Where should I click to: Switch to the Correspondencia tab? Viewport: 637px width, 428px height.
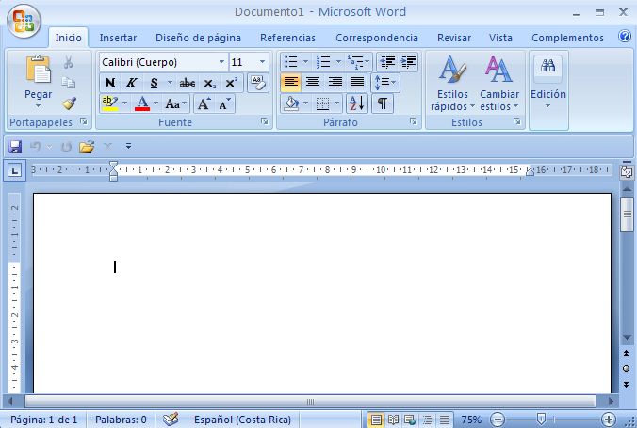(377, 38)
